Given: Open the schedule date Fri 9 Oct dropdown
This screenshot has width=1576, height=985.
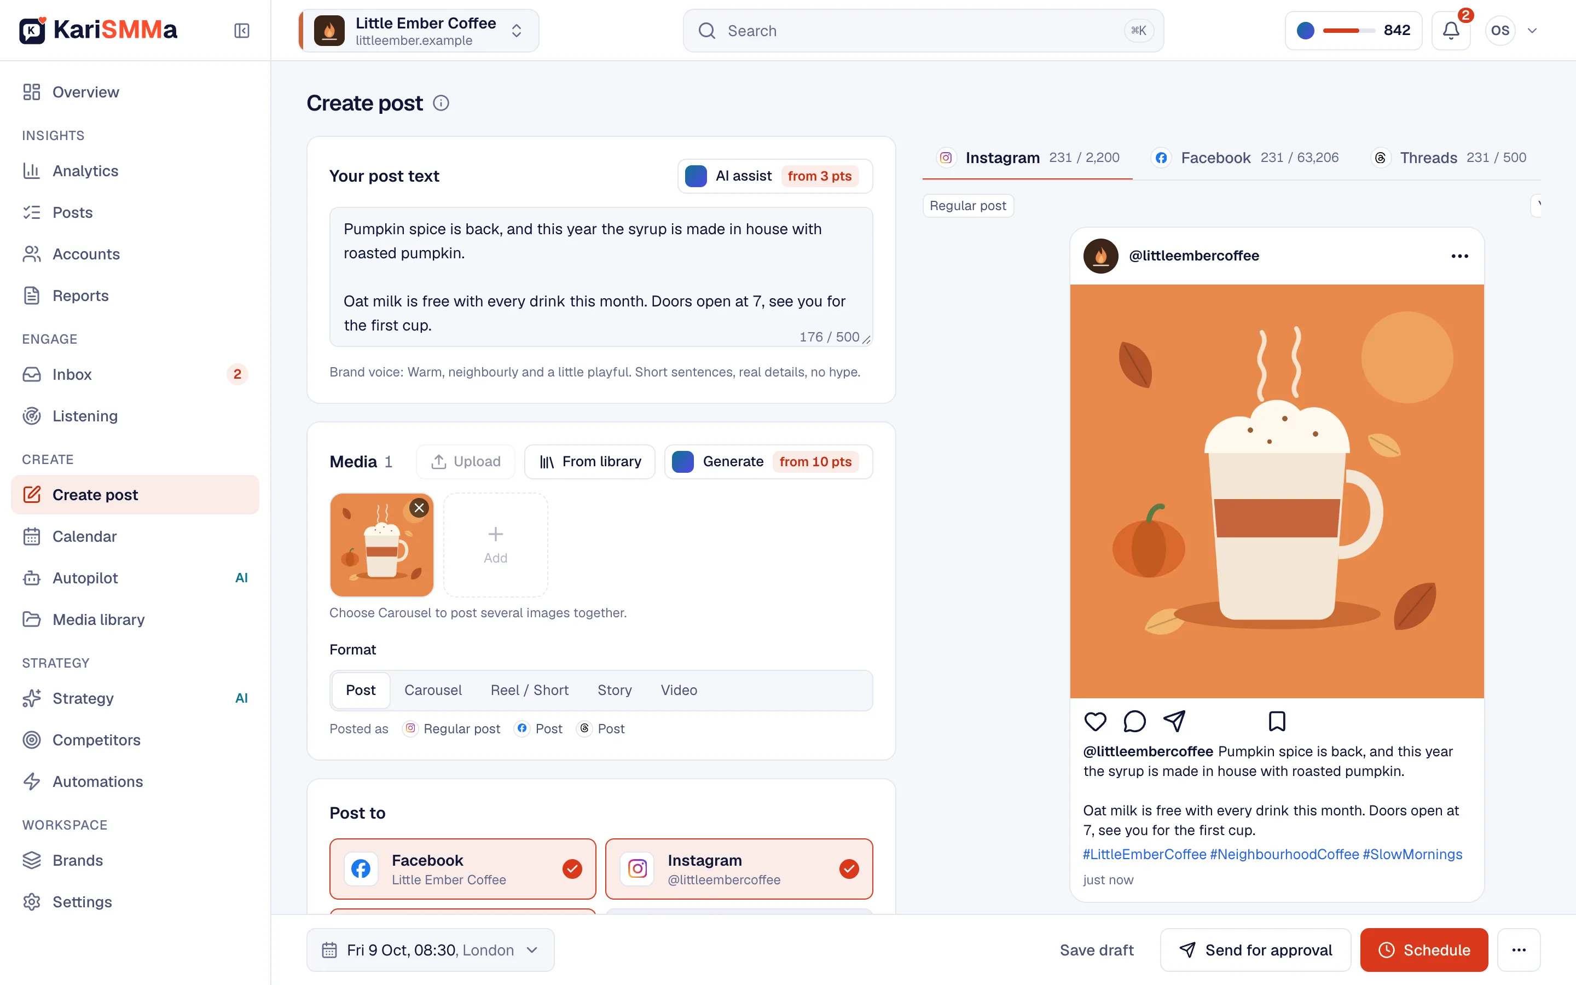Looking at the screenshot, I should point(431,950).
